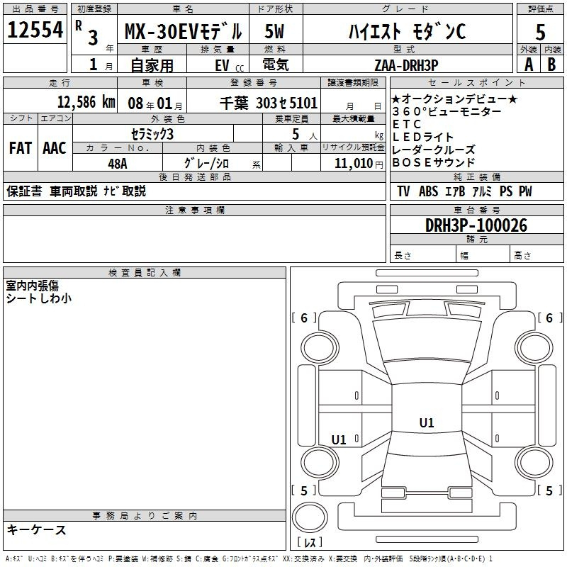This screenshot has height=567, width=567.
Task: Click the seating capacity 5 人
Action: tap(304, 135)
